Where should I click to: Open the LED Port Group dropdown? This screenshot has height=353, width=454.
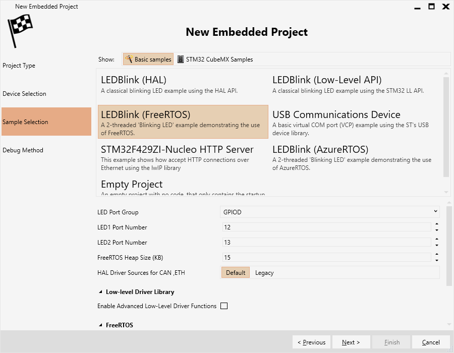tap(329, 212)
